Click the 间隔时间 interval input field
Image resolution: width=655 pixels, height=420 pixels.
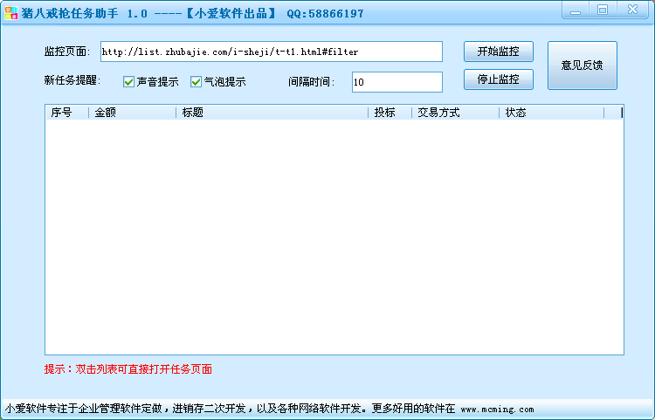(x=397, y=82)
